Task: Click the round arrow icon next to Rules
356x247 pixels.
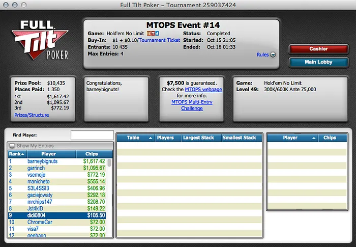Action: [x=273, y=55]
